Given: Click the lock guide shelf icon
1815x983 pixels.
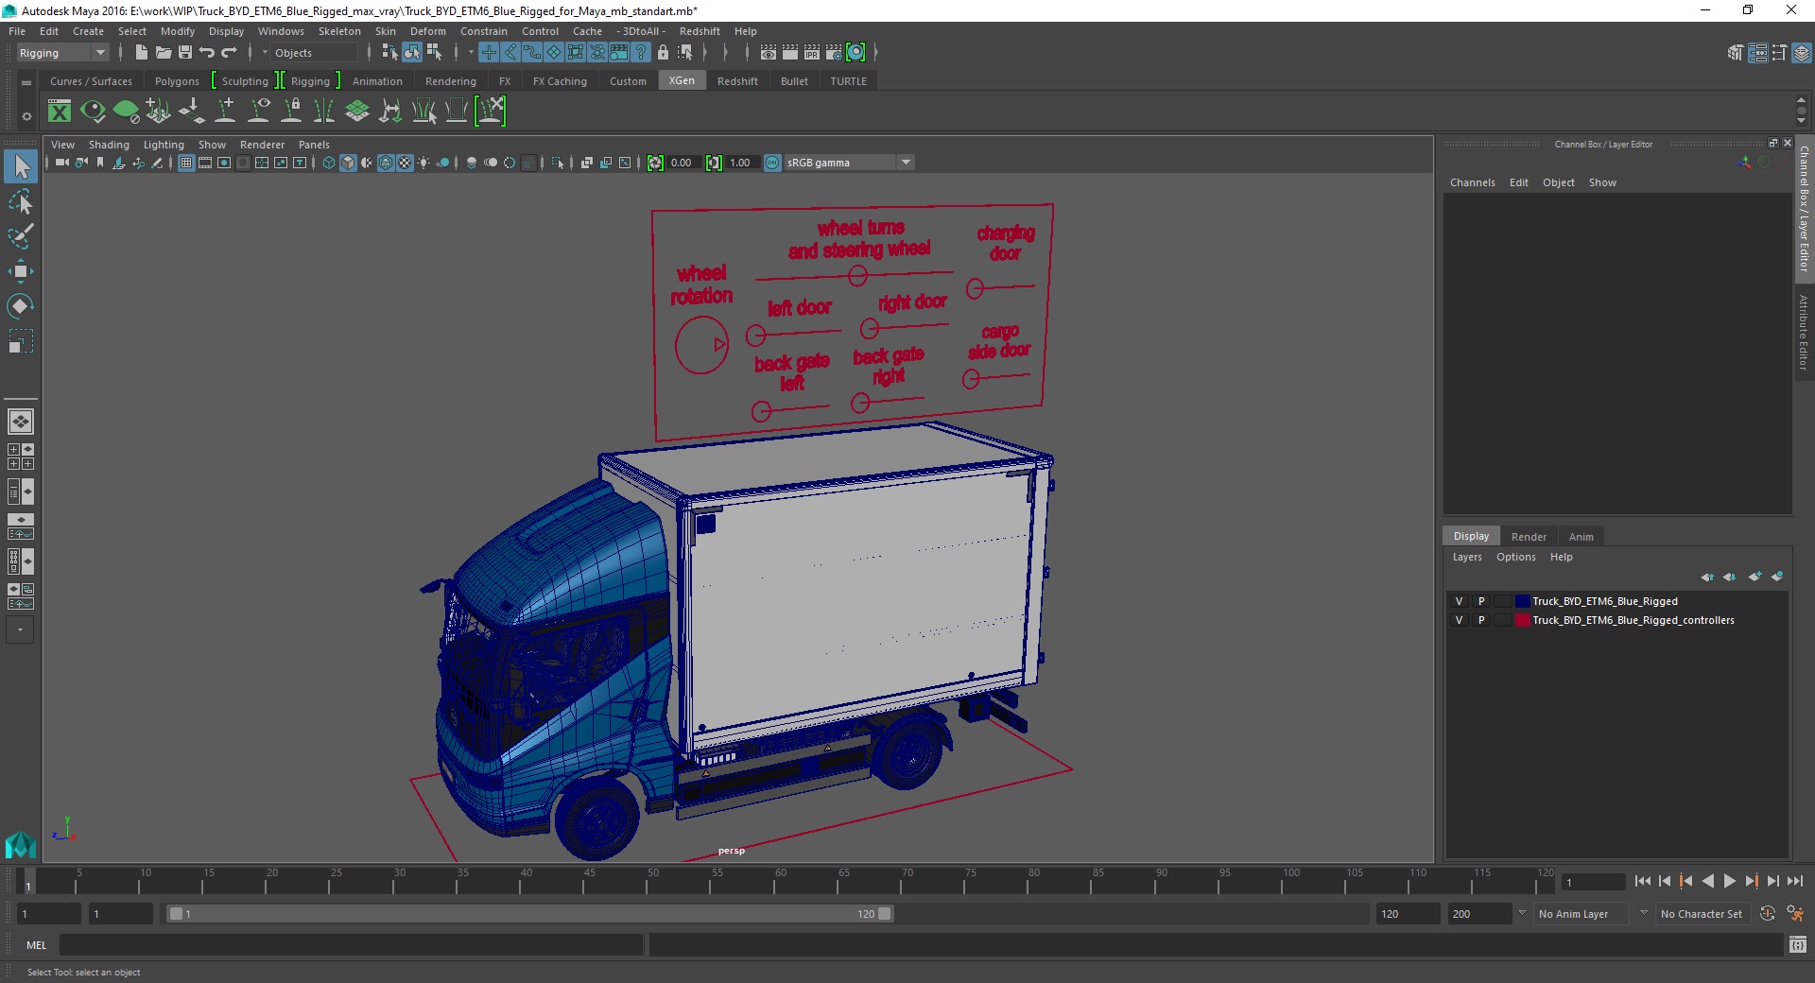Looking at the screenshot, I should coord(291,112).
